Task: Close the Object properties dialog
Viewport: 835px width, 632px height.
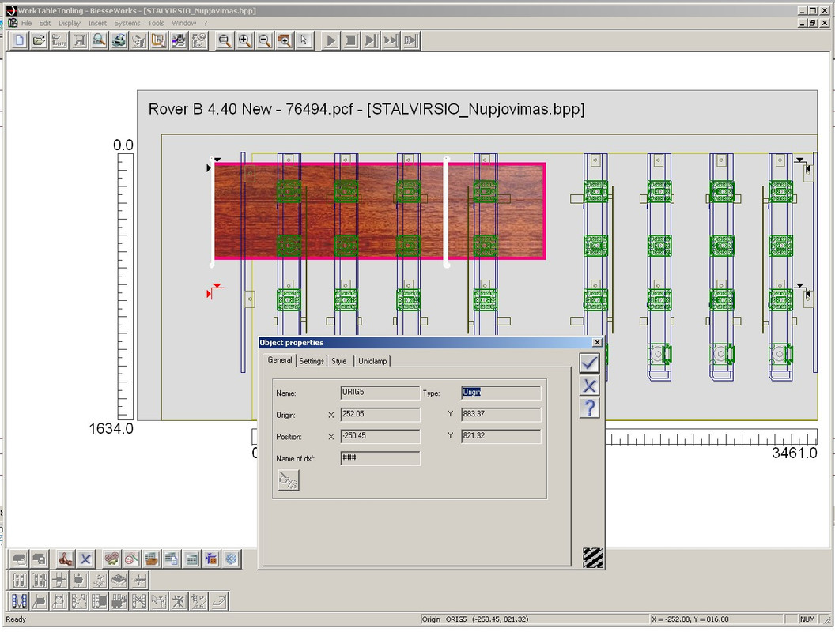Action: coord(597,342)
